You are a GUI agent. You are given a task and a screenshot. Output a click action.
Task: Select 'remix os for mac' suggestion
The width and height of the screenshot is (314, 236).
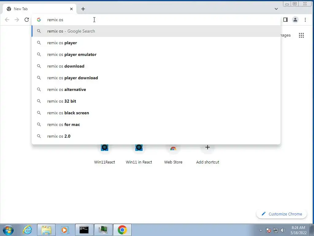click(156, 124)
